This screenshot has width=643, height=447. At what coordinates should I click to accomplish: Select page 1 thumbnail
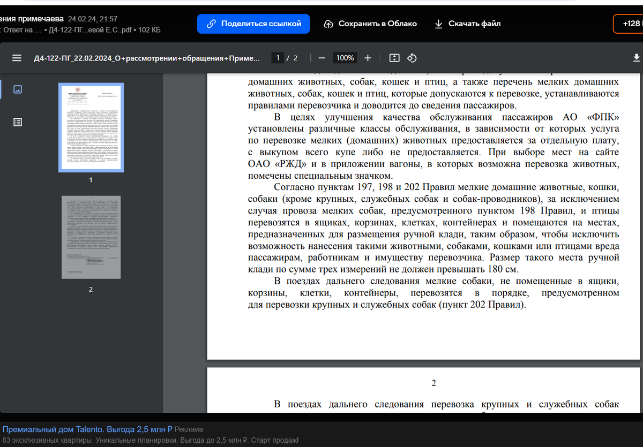pyautogui.click(x=91, y=127)
